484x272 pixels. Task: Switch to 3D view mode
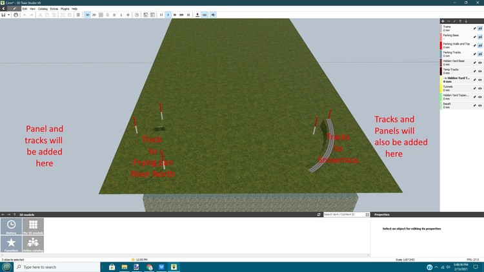pyautogui.click(x=87, y=15)
